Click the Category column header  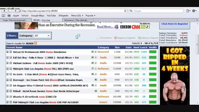[x=103, y=47]
